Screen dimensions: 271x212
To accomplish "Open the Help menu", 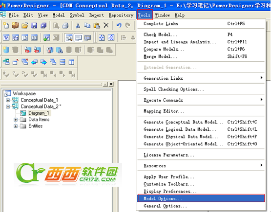I will click(x=180, y=15).
